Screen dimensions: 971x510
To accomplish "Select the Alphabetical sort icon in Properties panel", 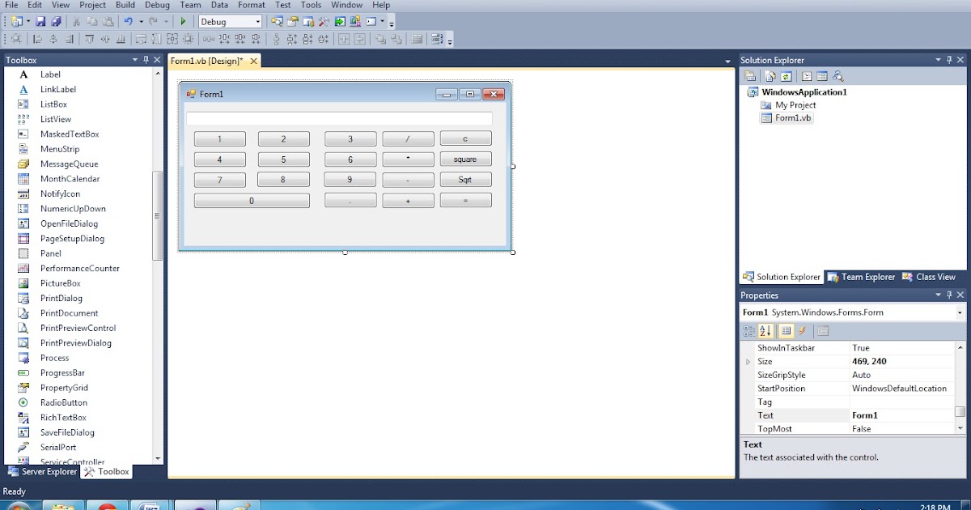I will coord(765,330).
